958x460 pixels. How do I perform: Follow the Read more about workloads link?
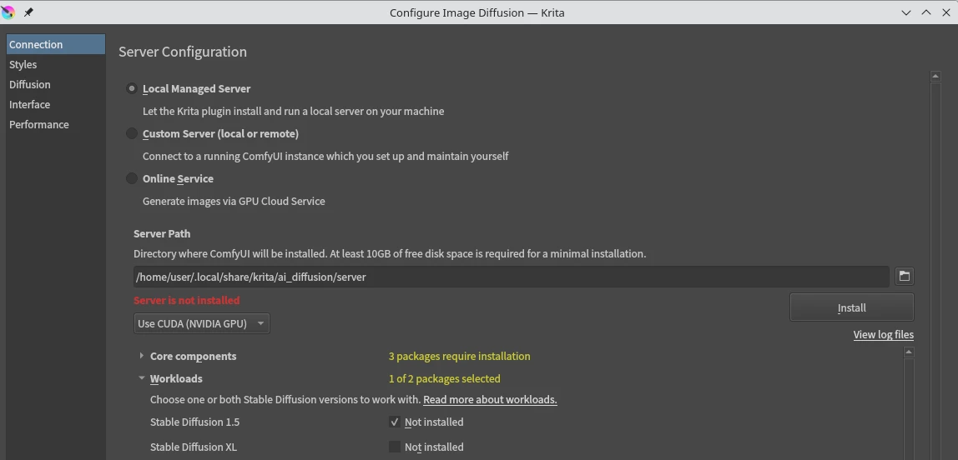click(x=490, y=400)
